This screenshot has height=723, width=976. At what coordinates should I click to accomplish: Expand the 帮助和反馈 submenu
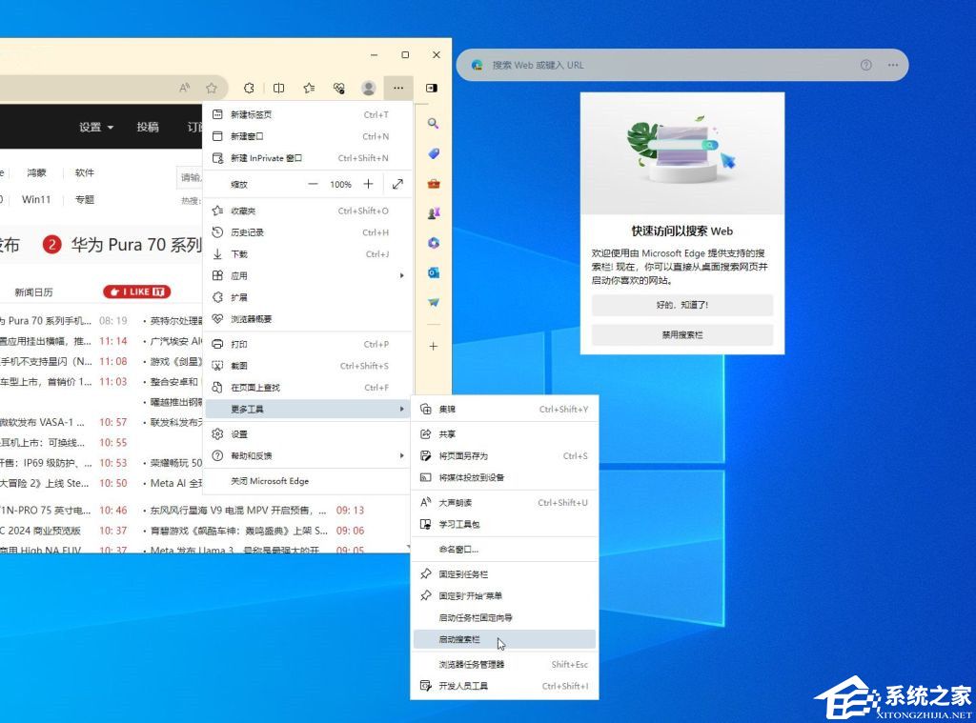click(x=308, y=456)
